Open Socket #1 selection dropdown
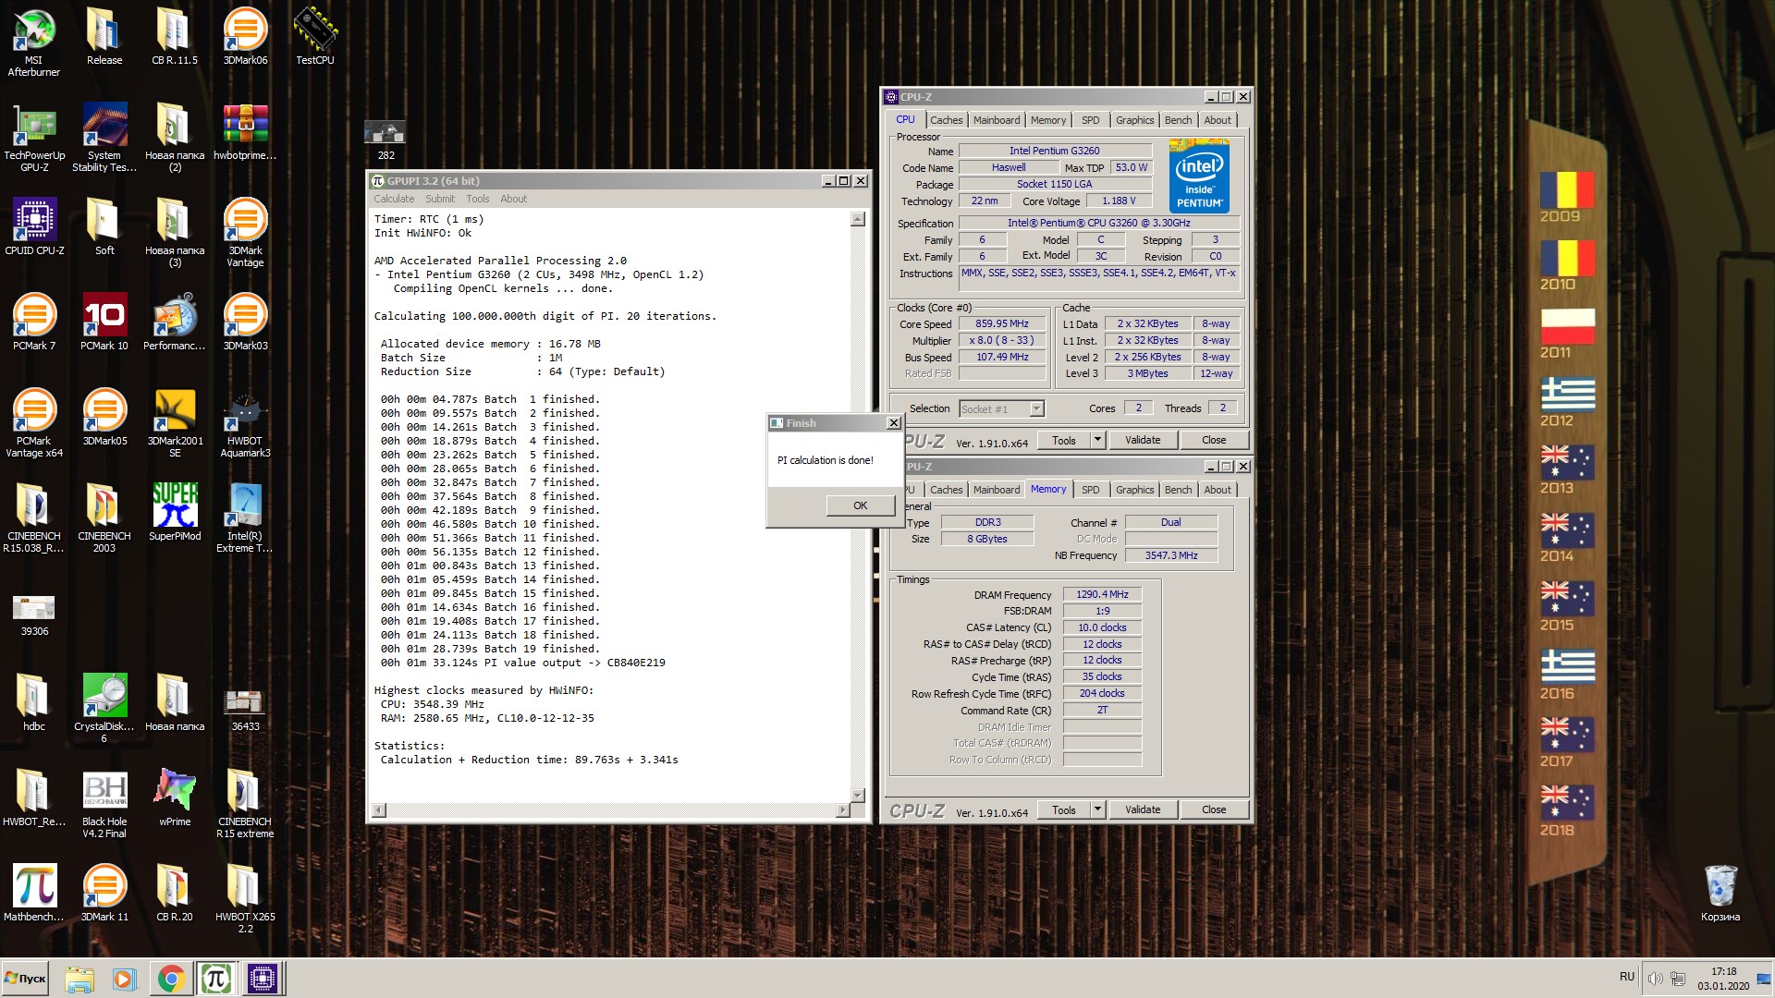The image size is (1775, 998). coord(1001,408)
